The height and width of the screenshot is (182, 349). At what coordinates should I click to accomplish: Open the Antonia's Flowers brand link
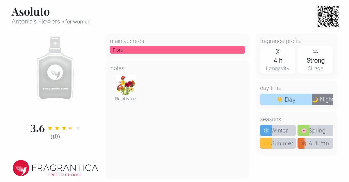[36, 22]
